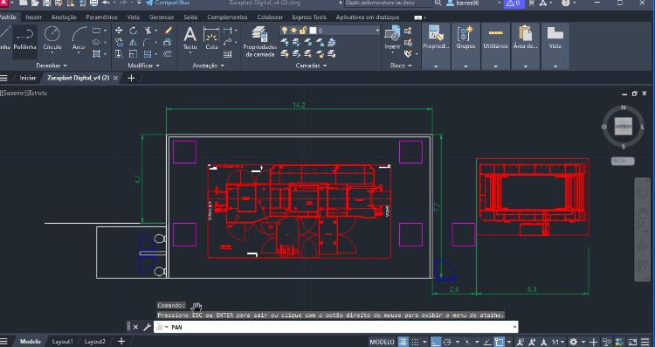Click the Área de... clipboard panel button
This screenshot has width=655, height=347.
[x=525, y=47]
